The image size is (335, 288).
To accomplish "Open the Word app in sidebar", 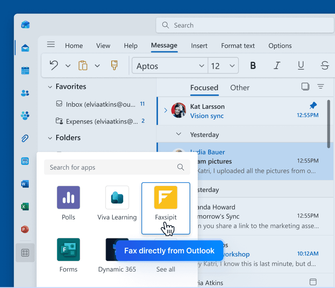I will pyautogui.click(x=25, y=184).
